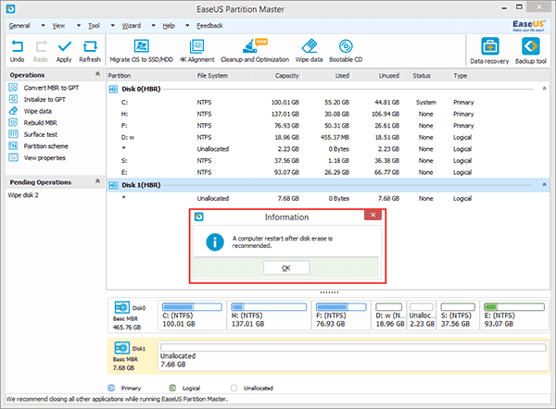The width and height of the screenshot is (556, 409).
Task: Click the EaseUS logo
Action: [x=528, y=25]
